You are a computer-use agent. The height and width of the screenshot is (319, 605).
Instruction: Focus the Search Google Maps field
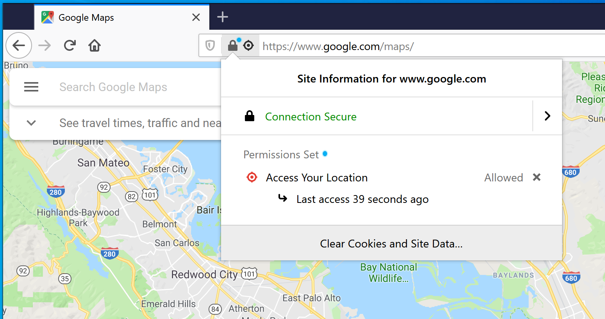(x=113, y=87)
